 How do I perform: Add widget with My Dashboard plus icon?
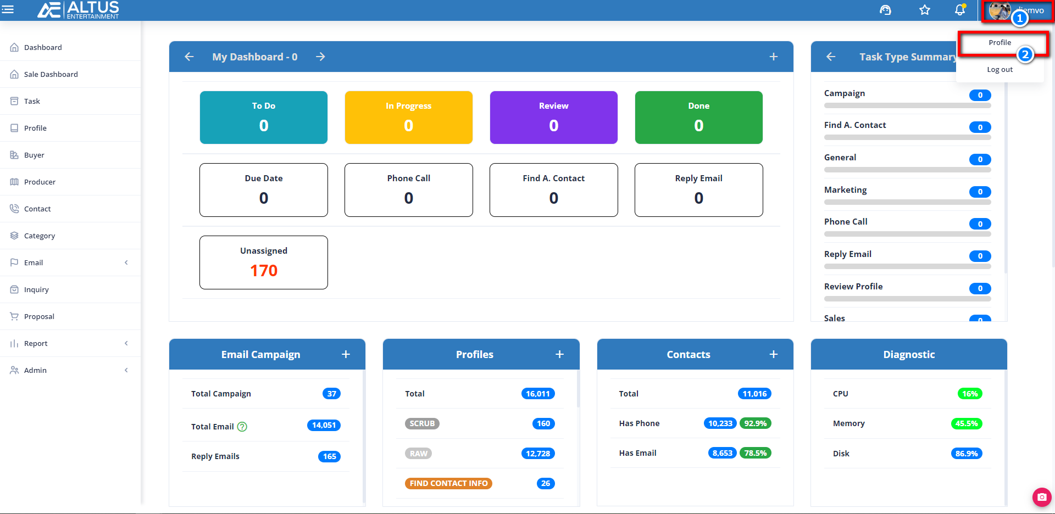[773, 57]
